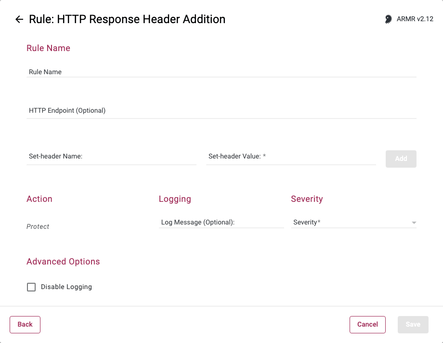Click into the Set-header Value field
This screenshot has width=443, height=343.
pyautogui.click(x=291, y=157)
